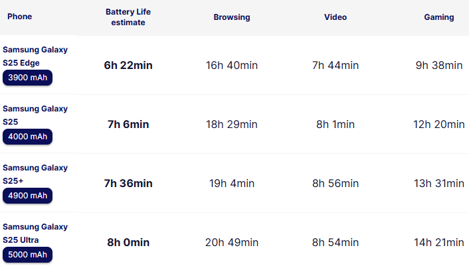Click the 4900 mAh battery badge

(27, 196)
